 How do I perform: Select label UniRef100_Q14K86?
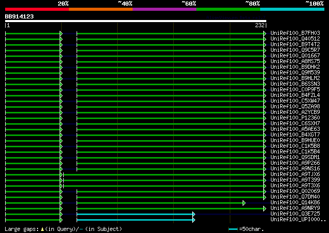[295, 203]
